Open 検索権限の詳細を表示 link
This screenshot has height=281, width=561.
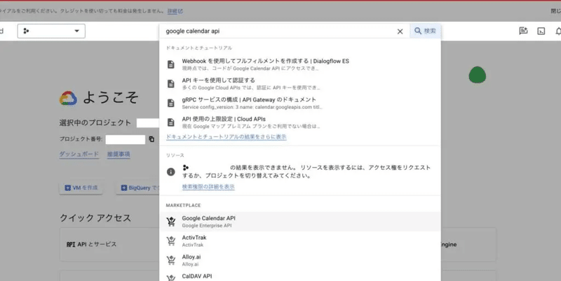(208, 187)
